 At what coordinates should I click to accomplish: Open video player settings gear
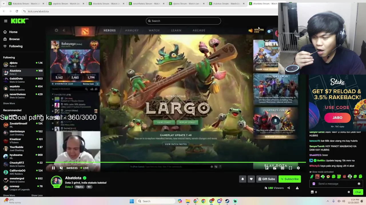298,168
